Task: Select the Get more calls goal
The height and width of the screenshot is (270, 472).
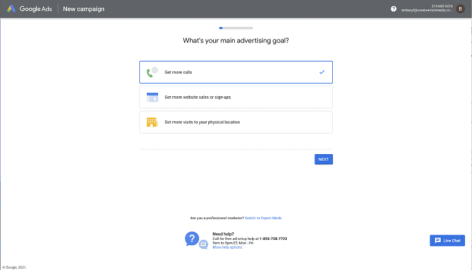Action: 236,72
